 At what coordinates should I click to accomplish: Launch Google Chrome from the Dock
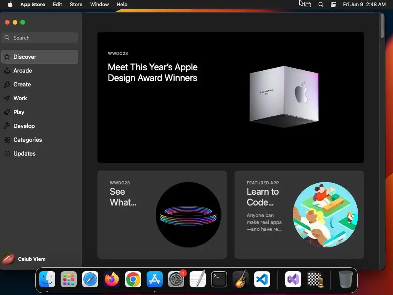pyautogui.click(x=133, y=279)
